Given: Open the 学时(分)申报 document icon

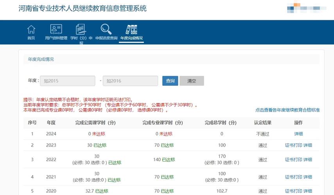Looking at the screenshot, I should (81, 29).
